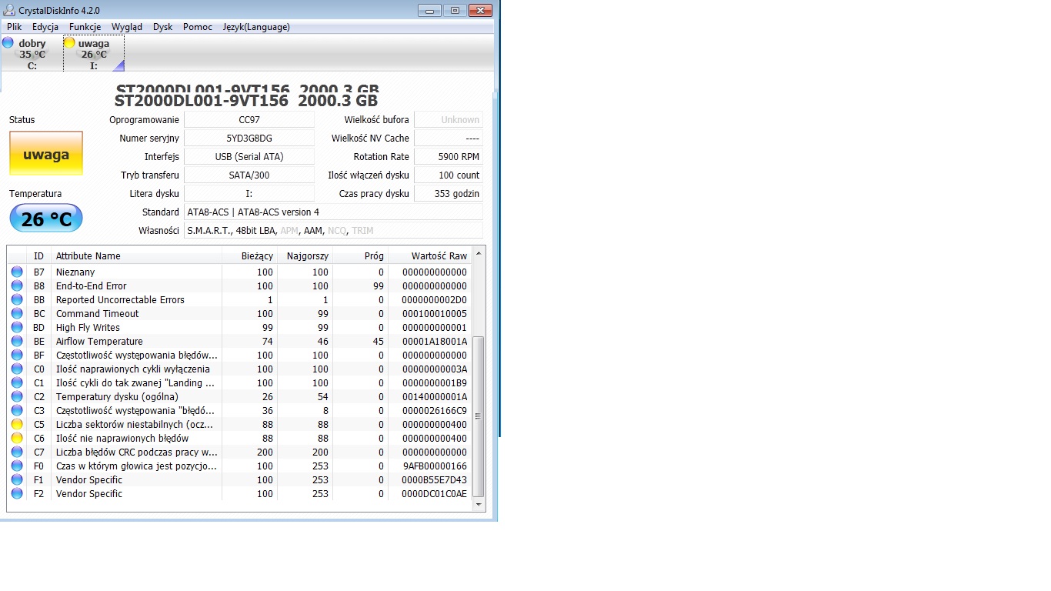Screen dimensions: 1051x591
Task: Select the Reported Uncorrectable Errors attribute name
Action: click(x=120, y=299)
